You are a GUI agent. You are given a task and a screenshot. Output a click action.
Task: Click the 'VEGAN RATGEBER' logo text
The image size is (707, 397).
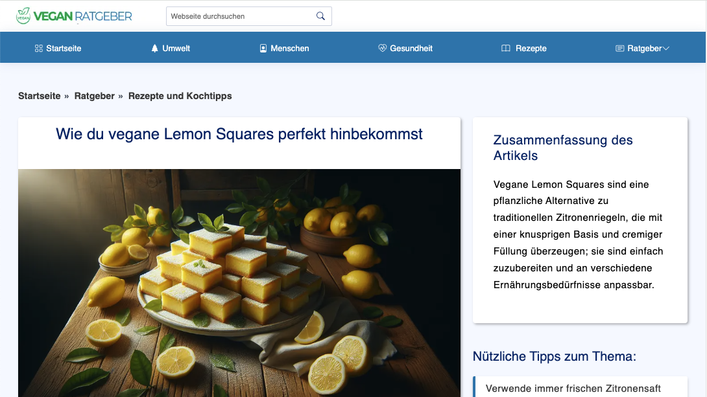[82, 16]
